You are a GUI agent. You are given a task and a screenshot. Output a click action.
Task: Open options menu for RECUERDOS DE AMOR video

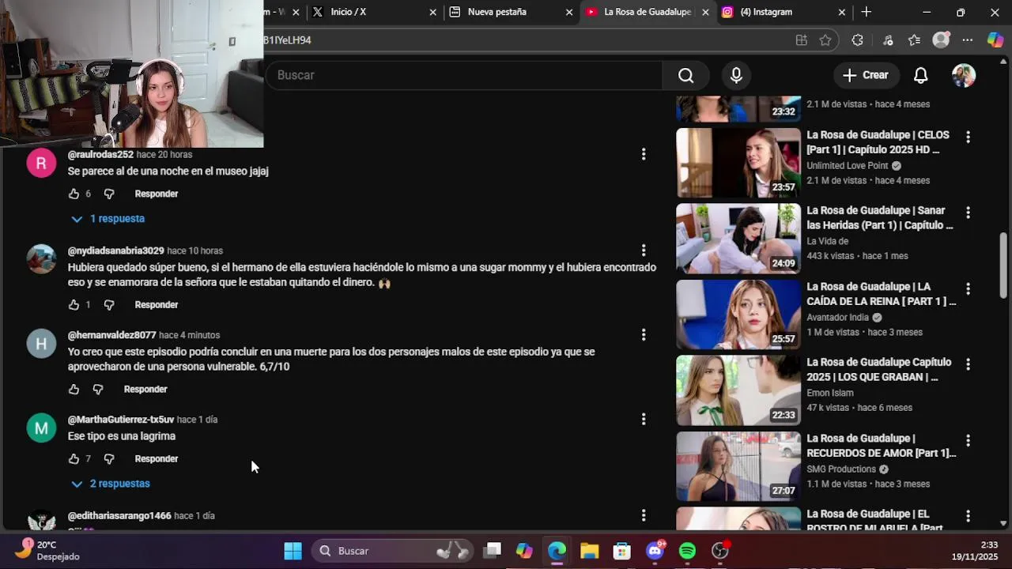click(968, 440)
